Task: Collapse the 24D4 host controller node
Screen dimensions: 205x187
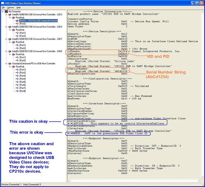Action: (x=6, y=27)
